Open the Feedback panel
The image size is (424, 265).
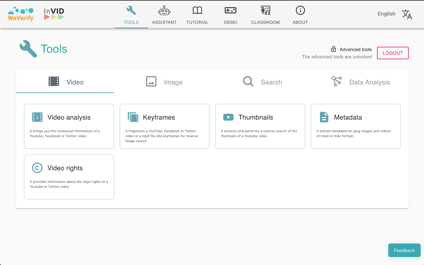(x=404, y=250)
